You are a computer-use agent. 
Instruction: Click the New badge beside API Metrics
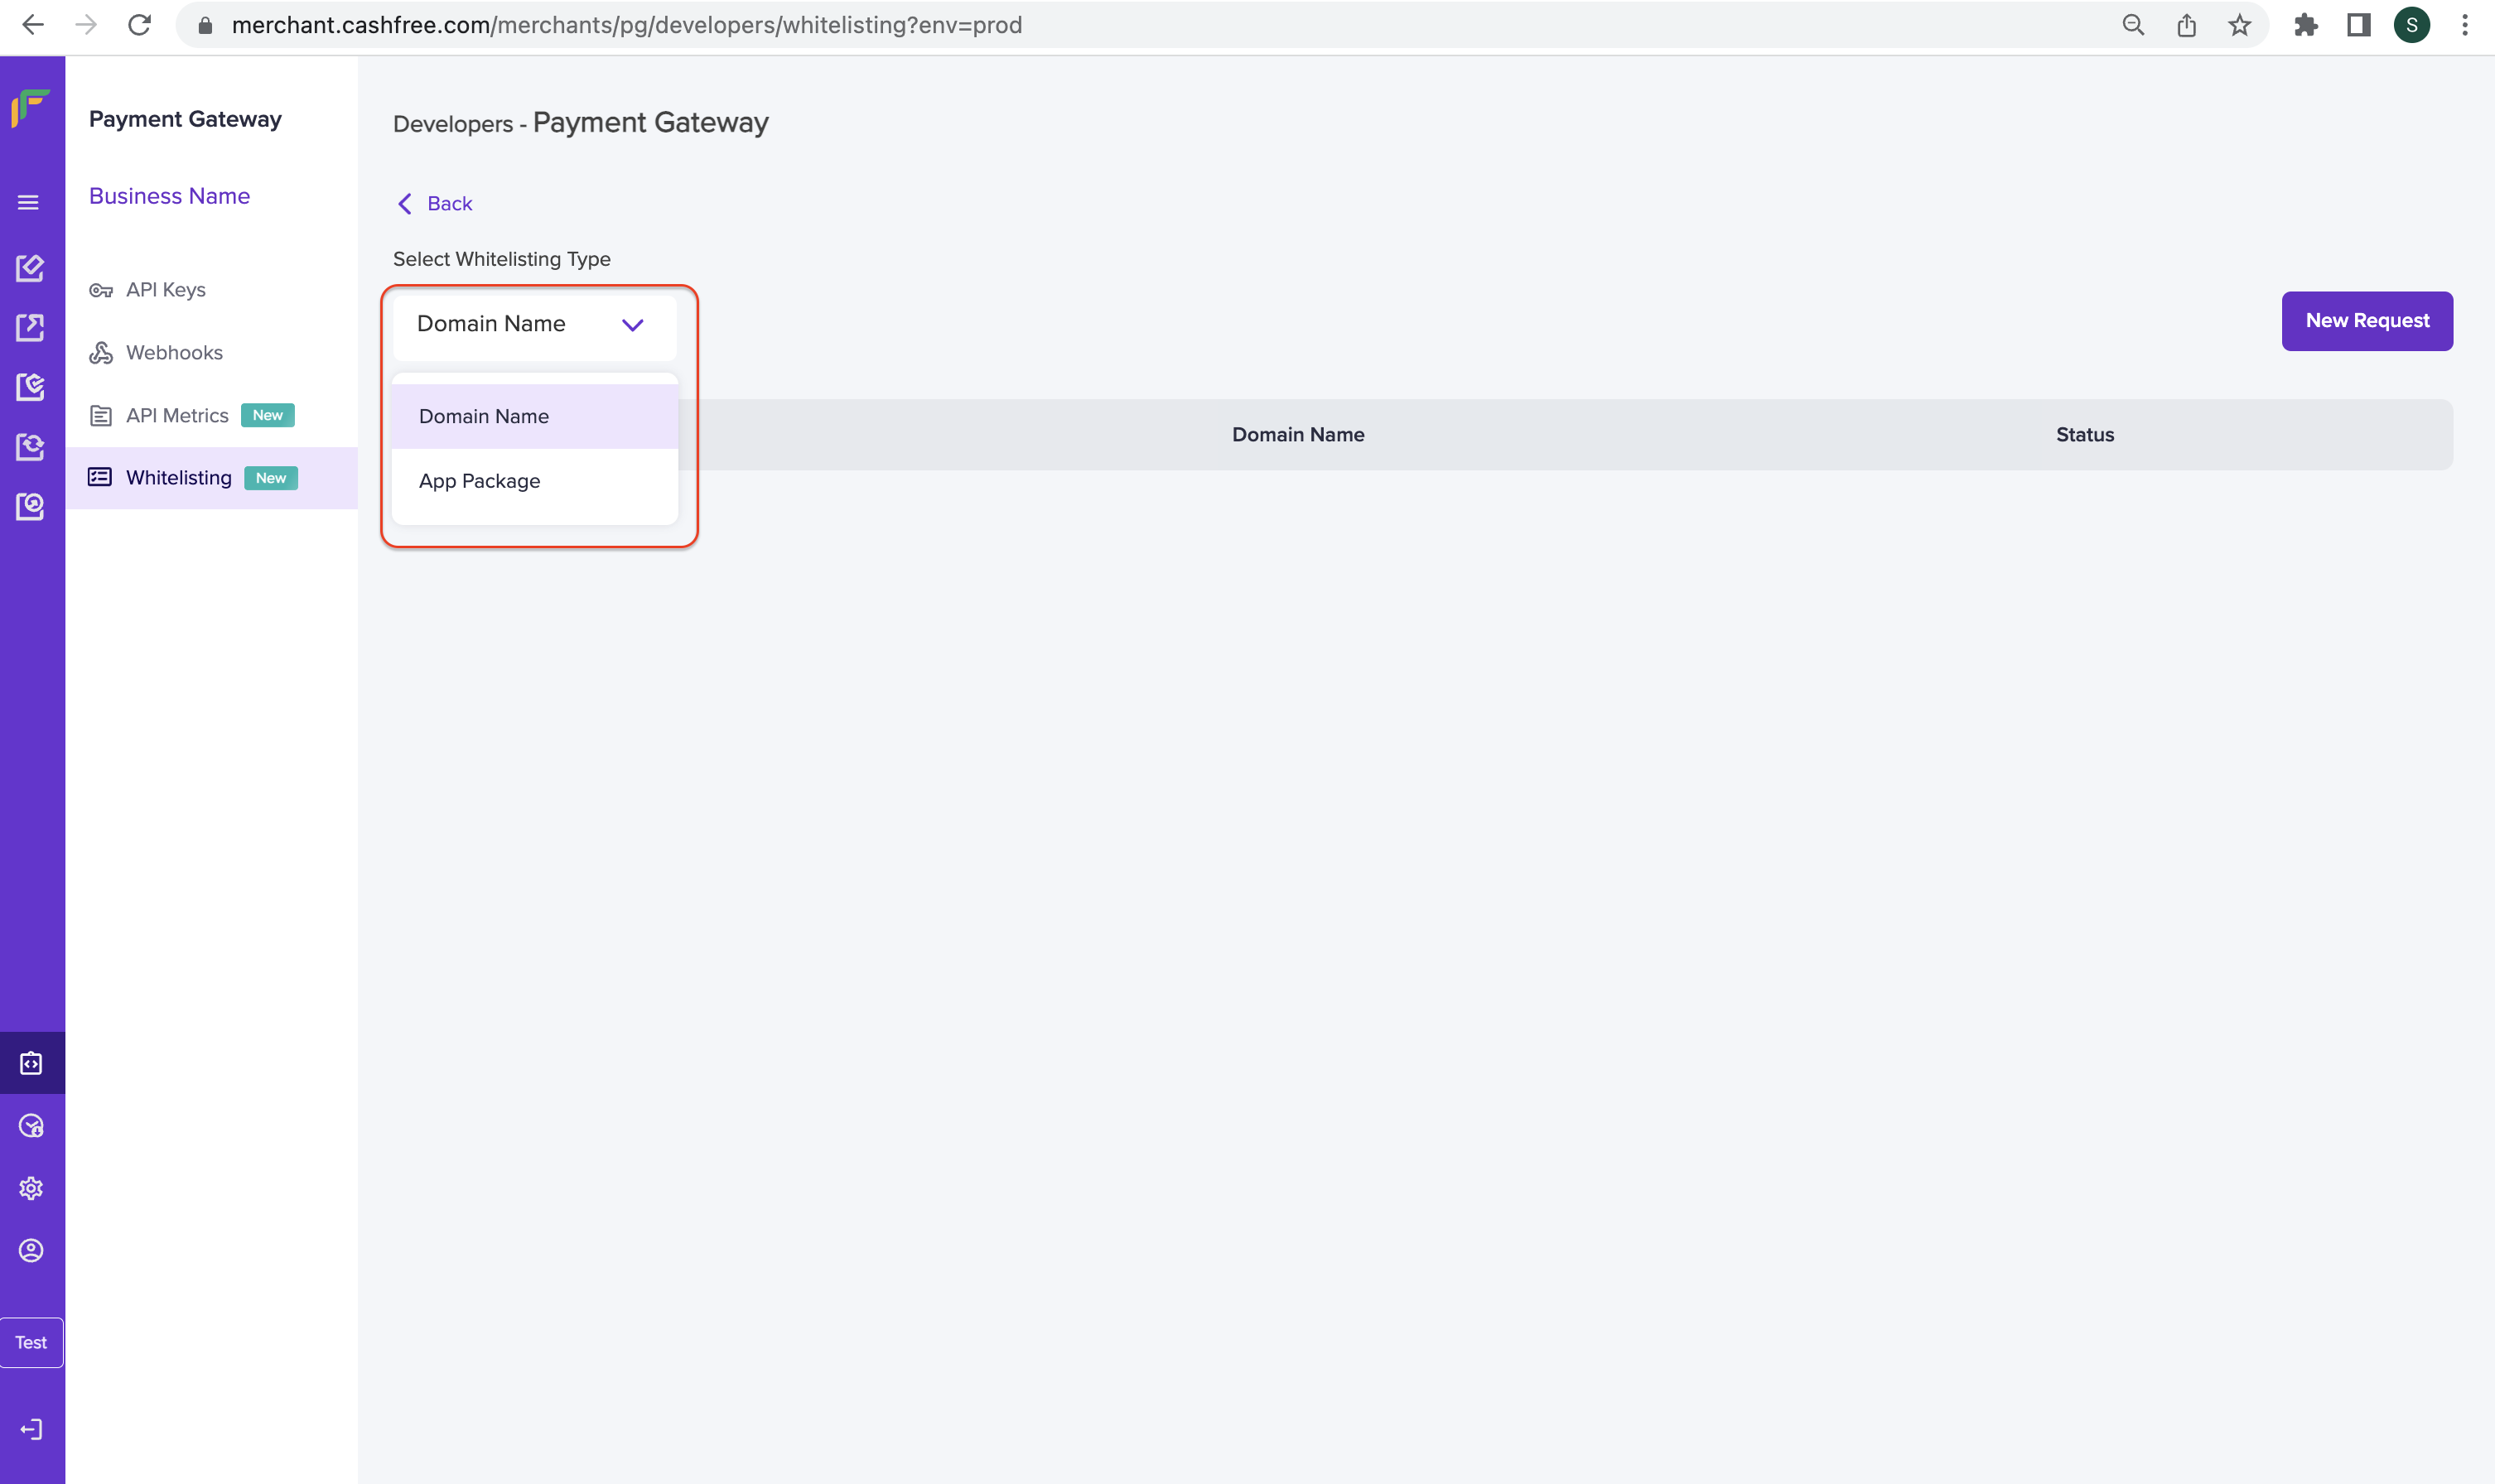tap(268, 416)
